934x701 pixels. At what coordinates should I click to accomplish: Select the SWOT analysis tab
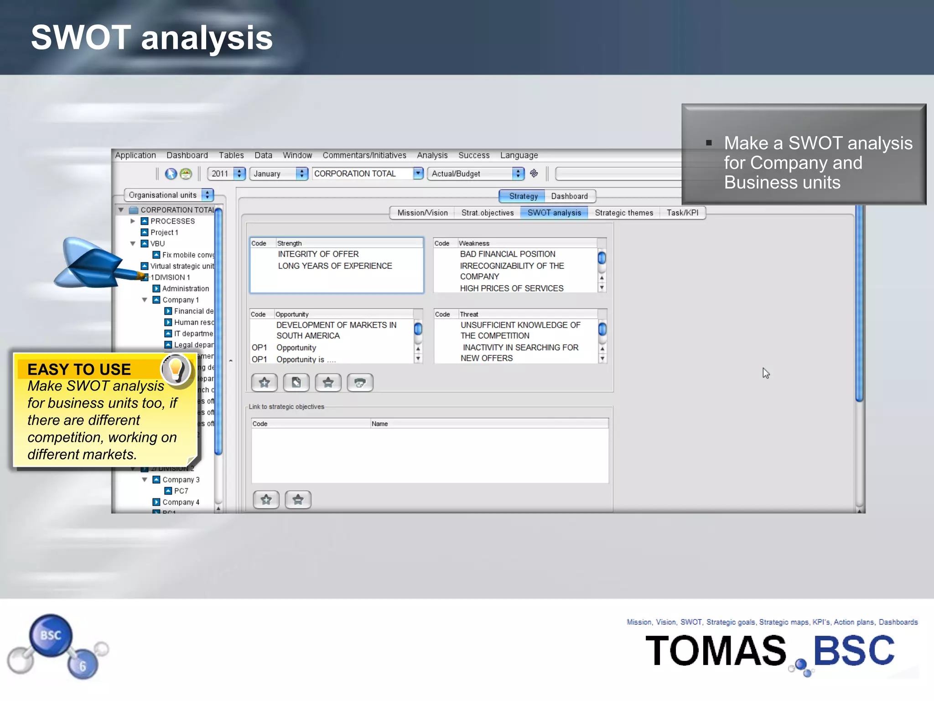[554, 213]
